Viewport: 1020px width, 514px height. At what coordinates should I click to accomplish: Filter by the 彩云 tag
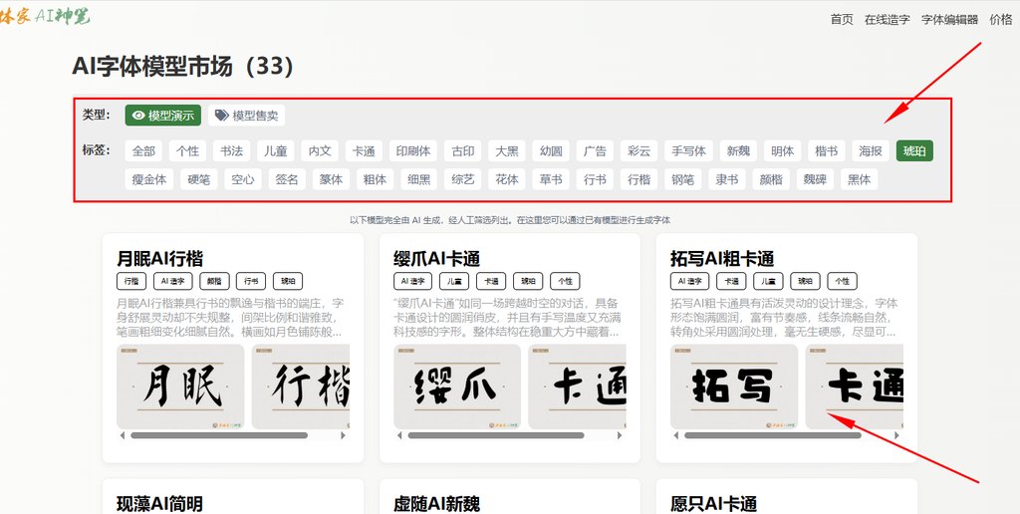638,151
